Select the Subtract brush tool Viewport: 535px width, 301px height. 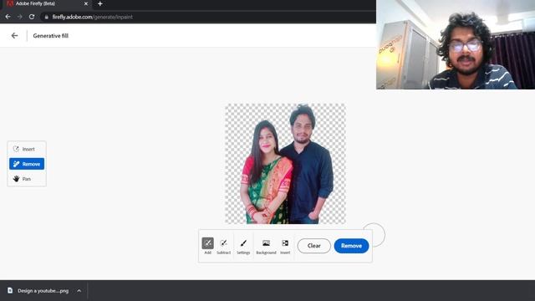[x=223, y=246]
